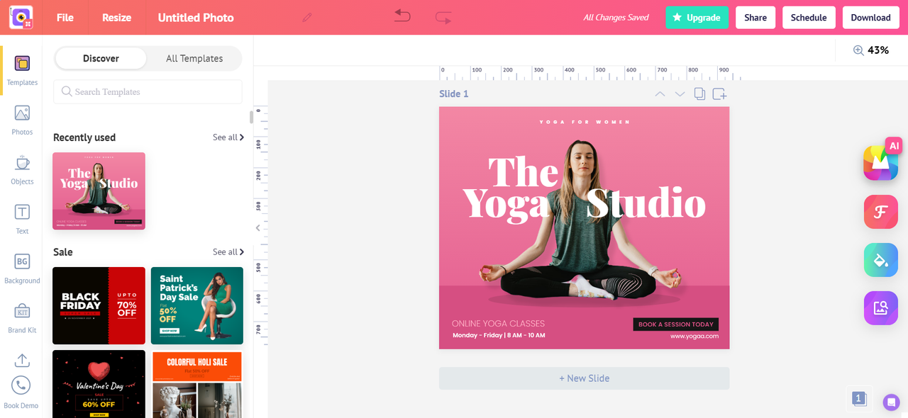Screen dimensions: 908x418
Task: Select 'ONLINE YOGA CLASSES' text on canvas
Action: pos(498,324)
